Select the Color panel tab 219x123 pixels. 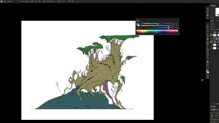138,21
